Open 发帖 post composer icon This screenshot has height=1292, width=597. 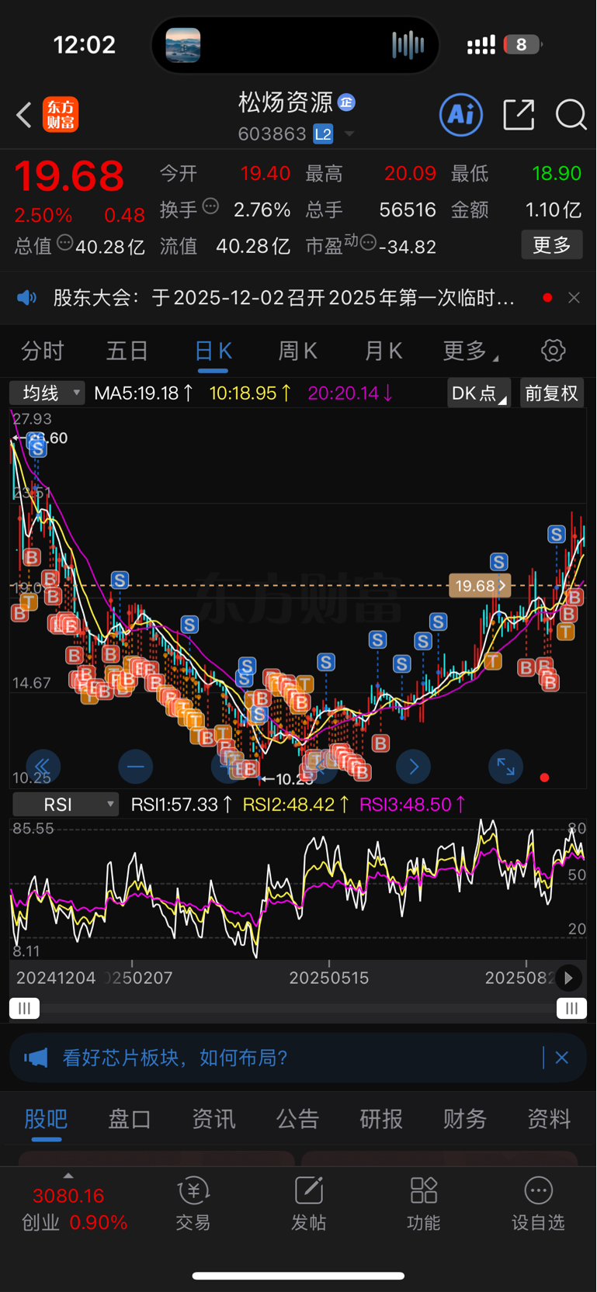point(308,1204)
